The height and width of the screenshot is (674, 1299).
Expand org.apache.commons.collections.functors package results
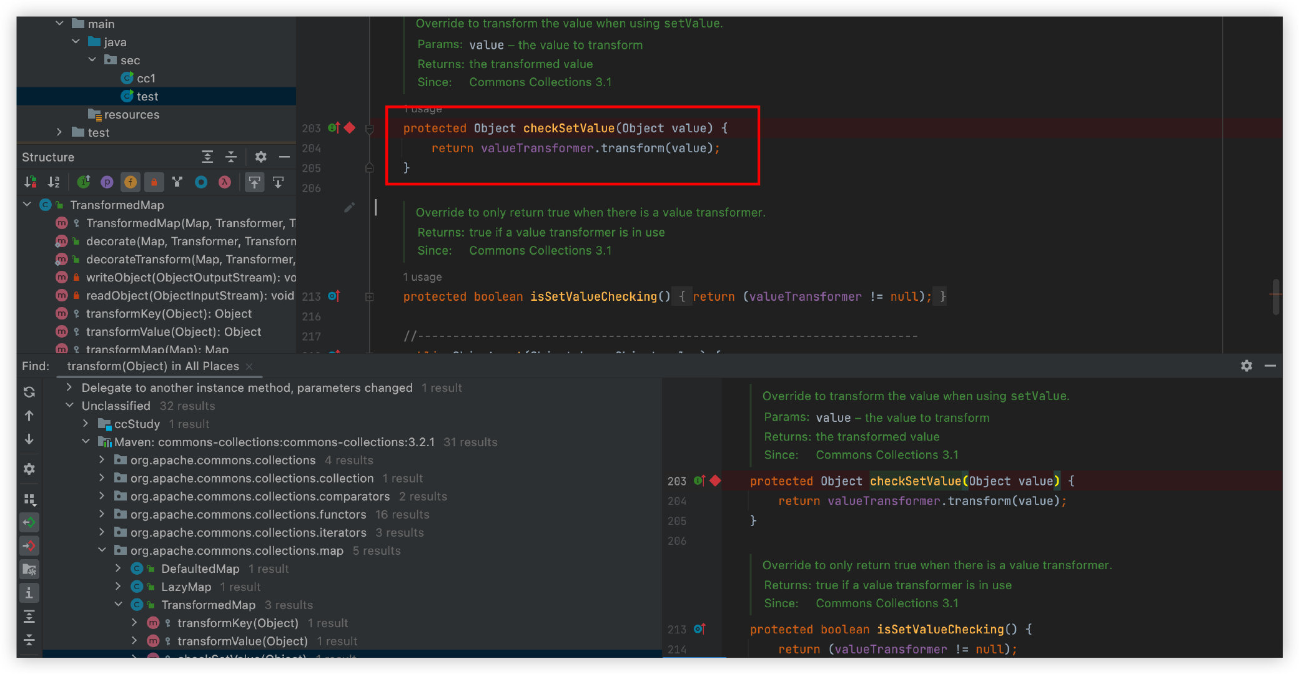tap(102, 514)
